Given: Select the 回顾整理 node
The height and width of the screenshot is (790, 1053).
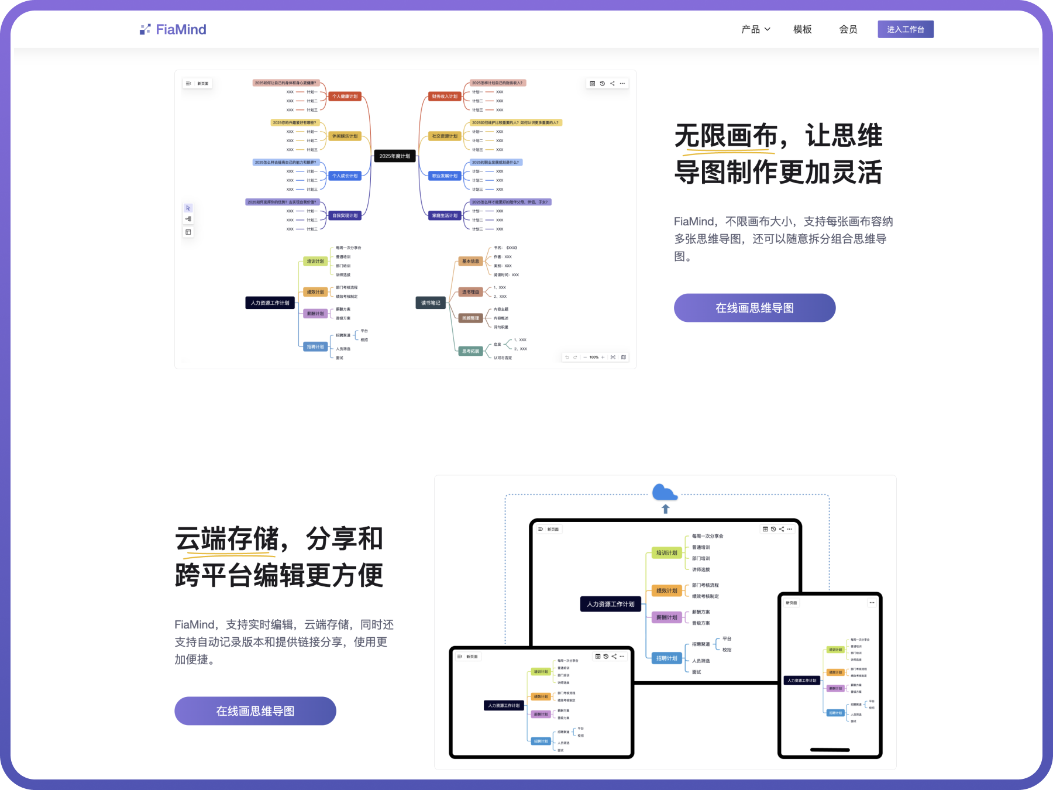Looking at the screenshot, I should [x=471, y=318].
